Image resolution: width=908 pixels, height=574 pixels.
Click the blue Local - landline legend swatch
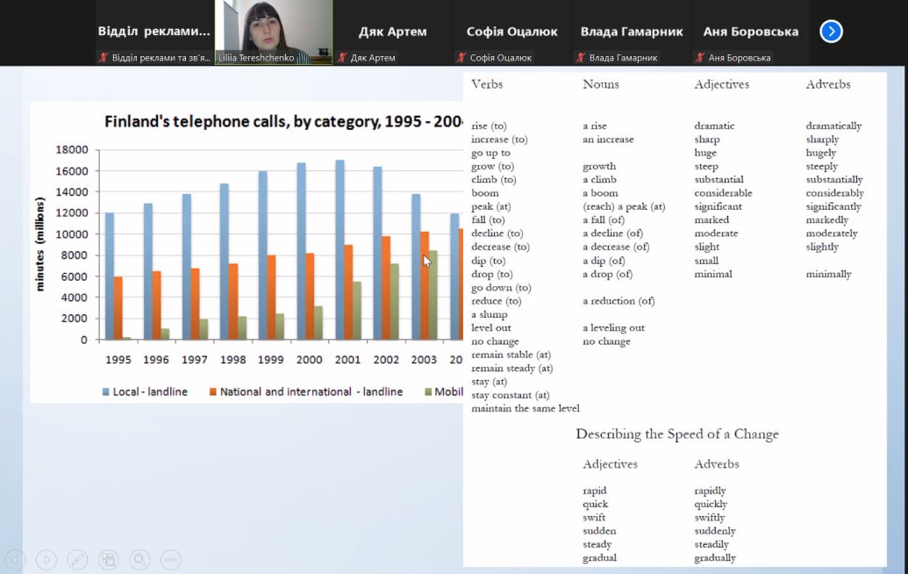(105, 391)
